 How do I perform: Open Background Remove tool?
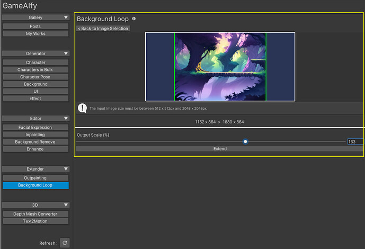pos(35,142)
